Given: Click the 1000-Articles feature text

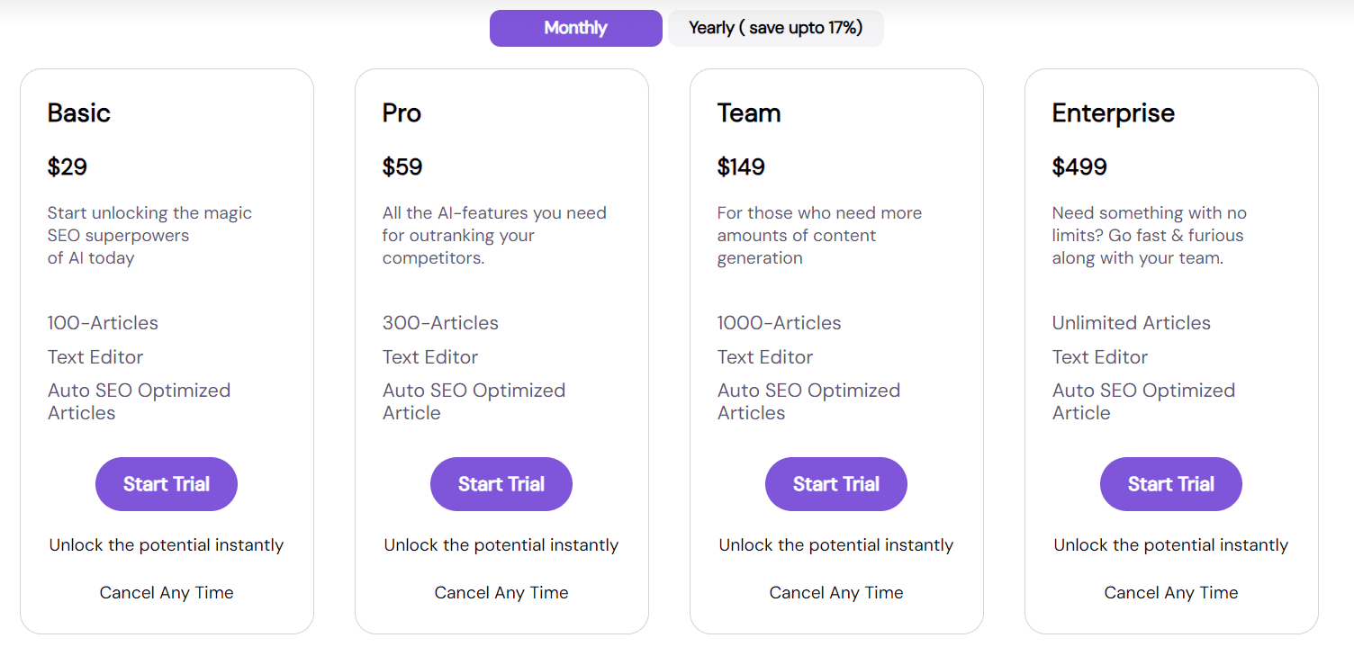Looking at the screenshot, I should point(779,323).
